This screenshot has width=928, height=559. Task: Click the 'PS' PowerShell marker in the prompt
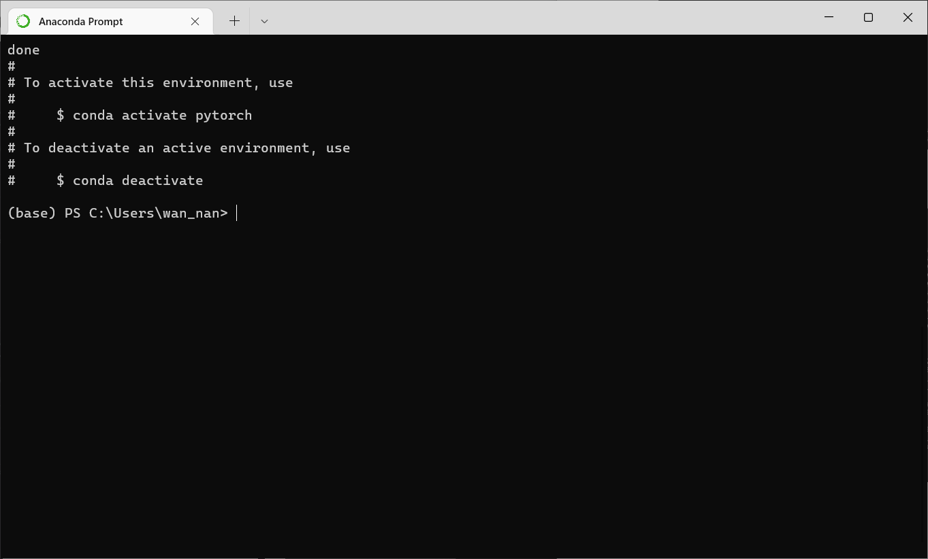point(72,213)
